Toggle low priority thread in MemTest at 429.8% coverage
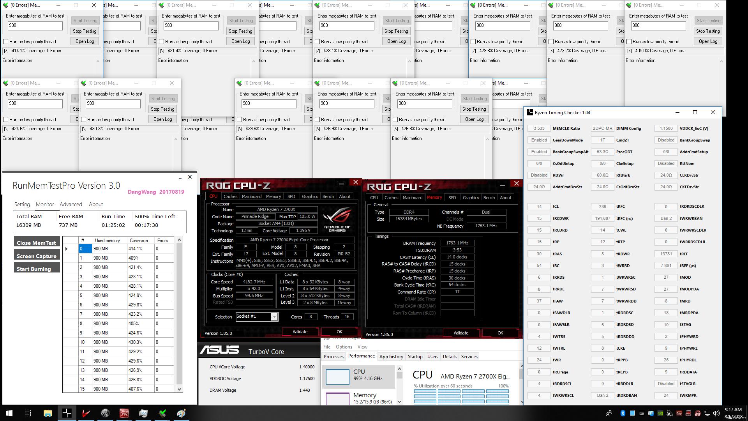 point(473,42)
